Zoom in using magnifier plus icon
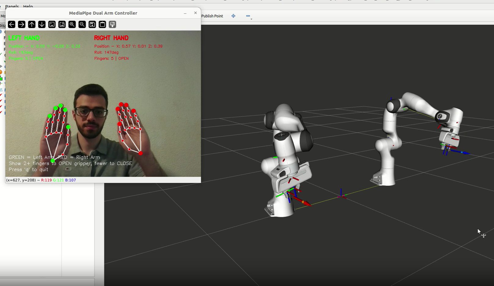 (72, 24)
